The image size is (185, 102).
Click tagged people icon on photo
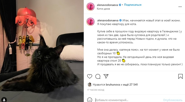(4, 100)
